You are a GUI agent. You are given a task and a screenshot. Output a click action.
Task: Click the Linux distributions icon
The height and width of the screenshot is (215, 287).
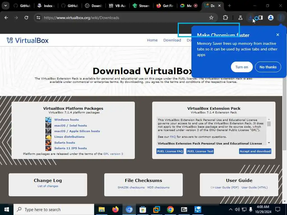pyautogui.click(x=48, y=137)
